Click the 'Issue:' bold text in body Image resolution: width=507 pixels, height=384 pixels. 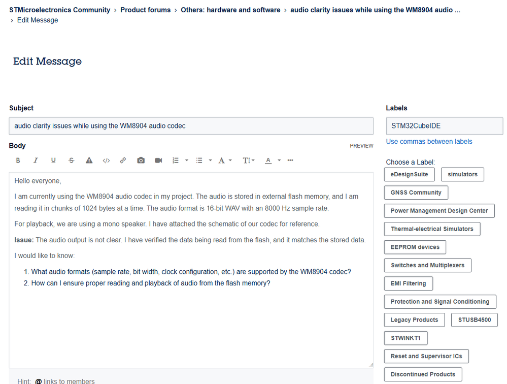[x=24, y=240]
